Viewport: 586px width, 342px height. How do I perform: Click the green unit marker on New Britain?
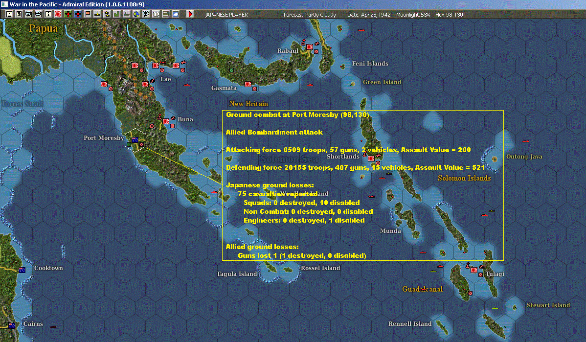coord(231,70)
